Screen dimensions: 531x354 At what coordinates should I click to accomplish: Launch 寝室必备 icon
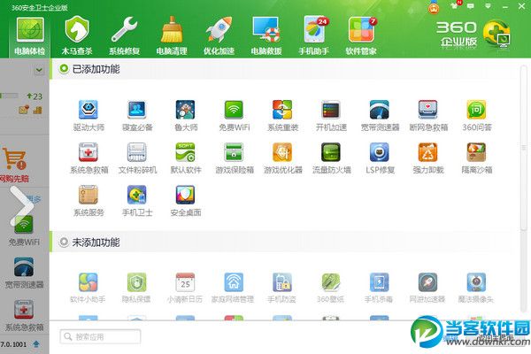pos(137,116)
